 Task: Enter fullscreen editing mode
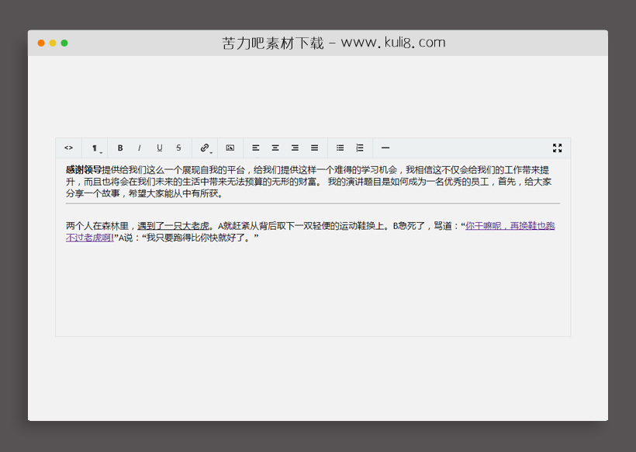[558, 148]
